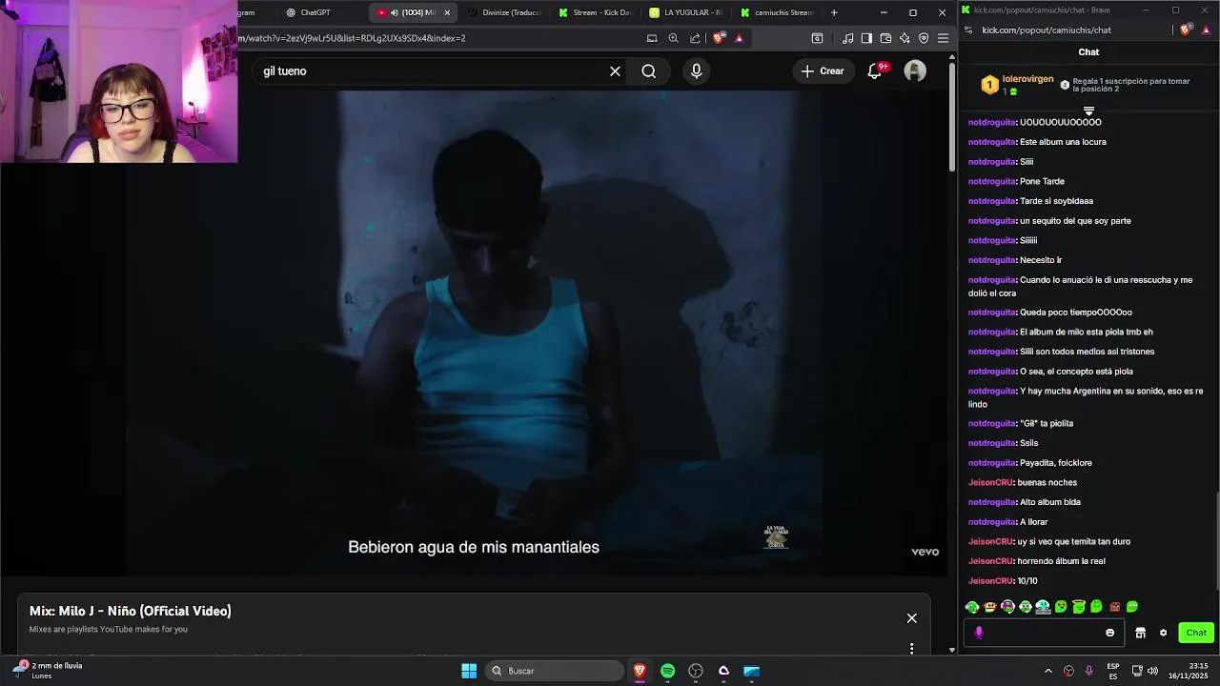This screenshot has height=686, width=1220.
Task: Start YouTube voice search with microphone
Action: (697, 71)
